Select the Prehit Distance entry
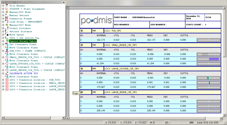 (20, 28)
